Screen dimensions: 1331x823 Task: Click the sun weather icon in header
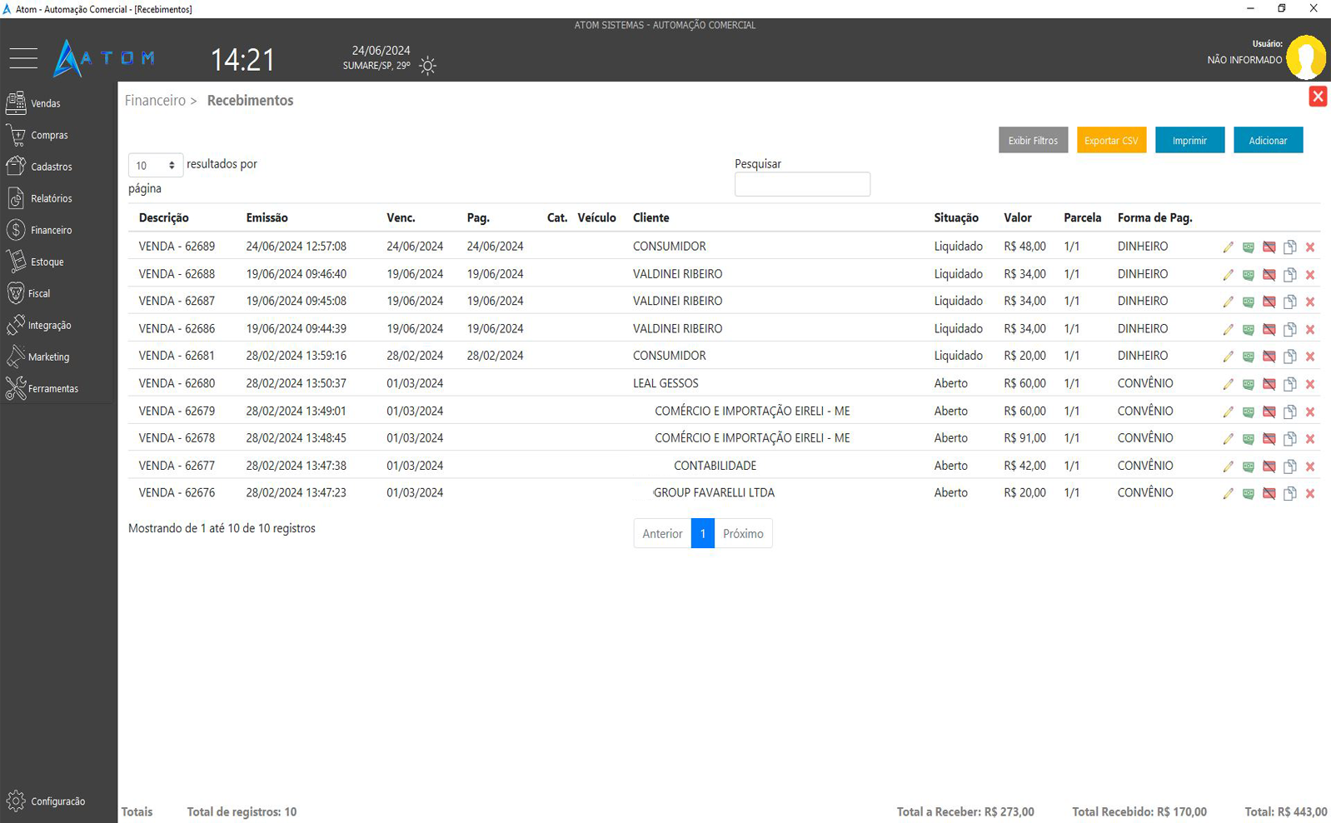pyautogui.click(x=427, y=66)
